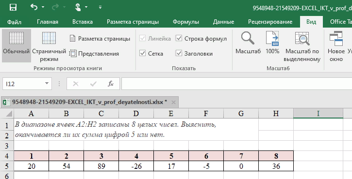This screenshot has width=352, height=179.
Task: Open the Файл tab
Action: click(15, 22)
